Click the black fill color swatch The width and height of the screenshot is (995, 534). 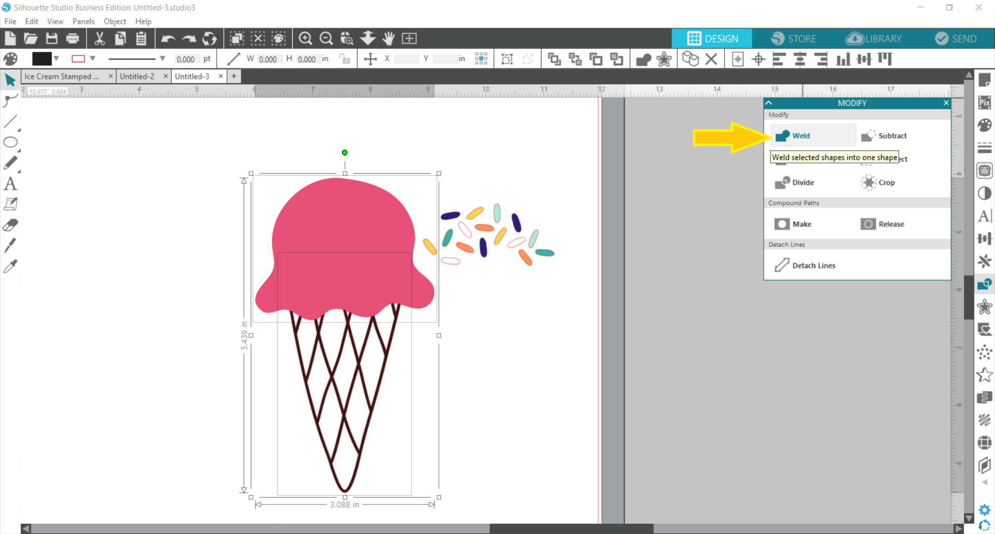[41, 59]
